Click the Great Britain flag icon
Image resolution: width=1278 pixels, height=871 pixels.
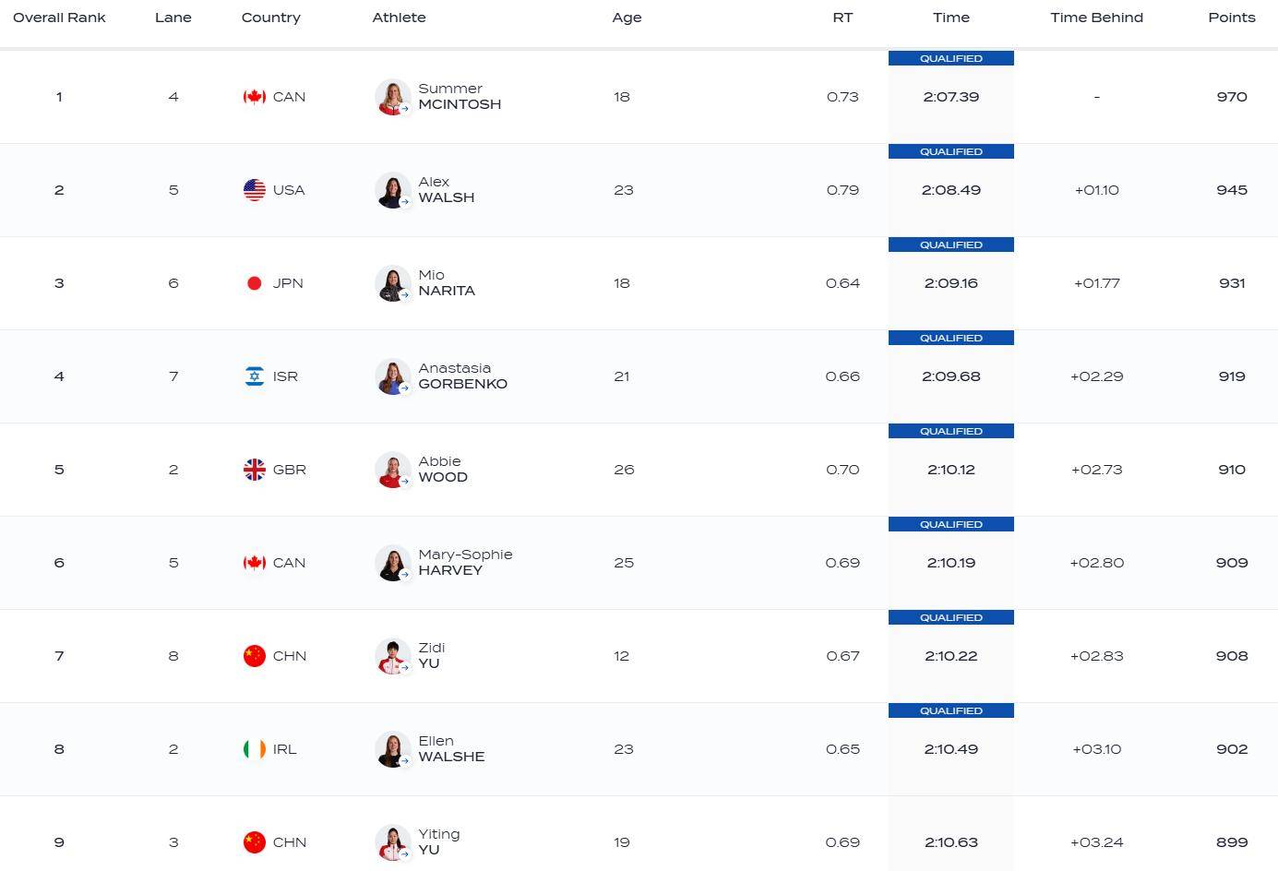coord(255,470)
